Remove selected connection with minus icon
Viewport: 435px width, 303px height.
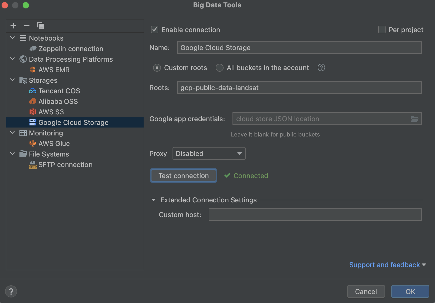coord(27,26)
